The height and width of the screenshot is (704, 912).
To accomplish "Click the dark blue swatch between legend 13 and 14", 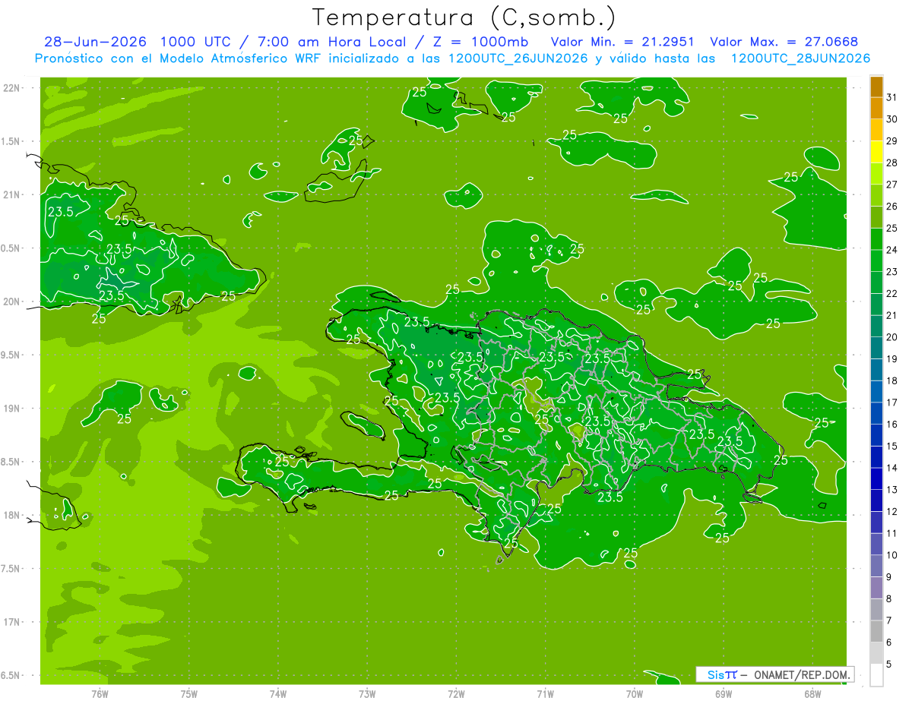I will pyautogui.click(x=876, y=478).
